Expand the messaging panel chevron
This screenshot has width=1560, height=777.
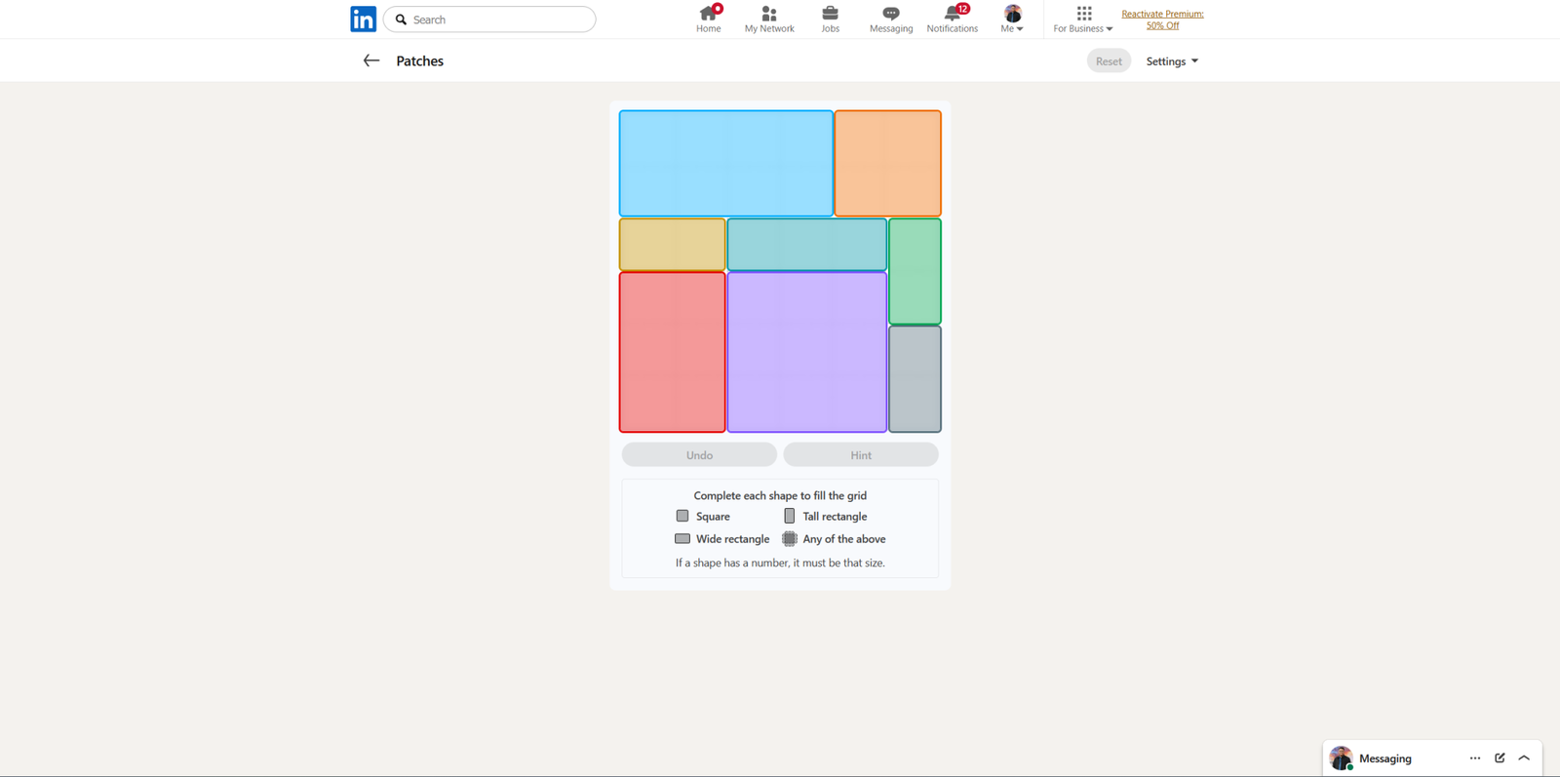coord(1524,758)
